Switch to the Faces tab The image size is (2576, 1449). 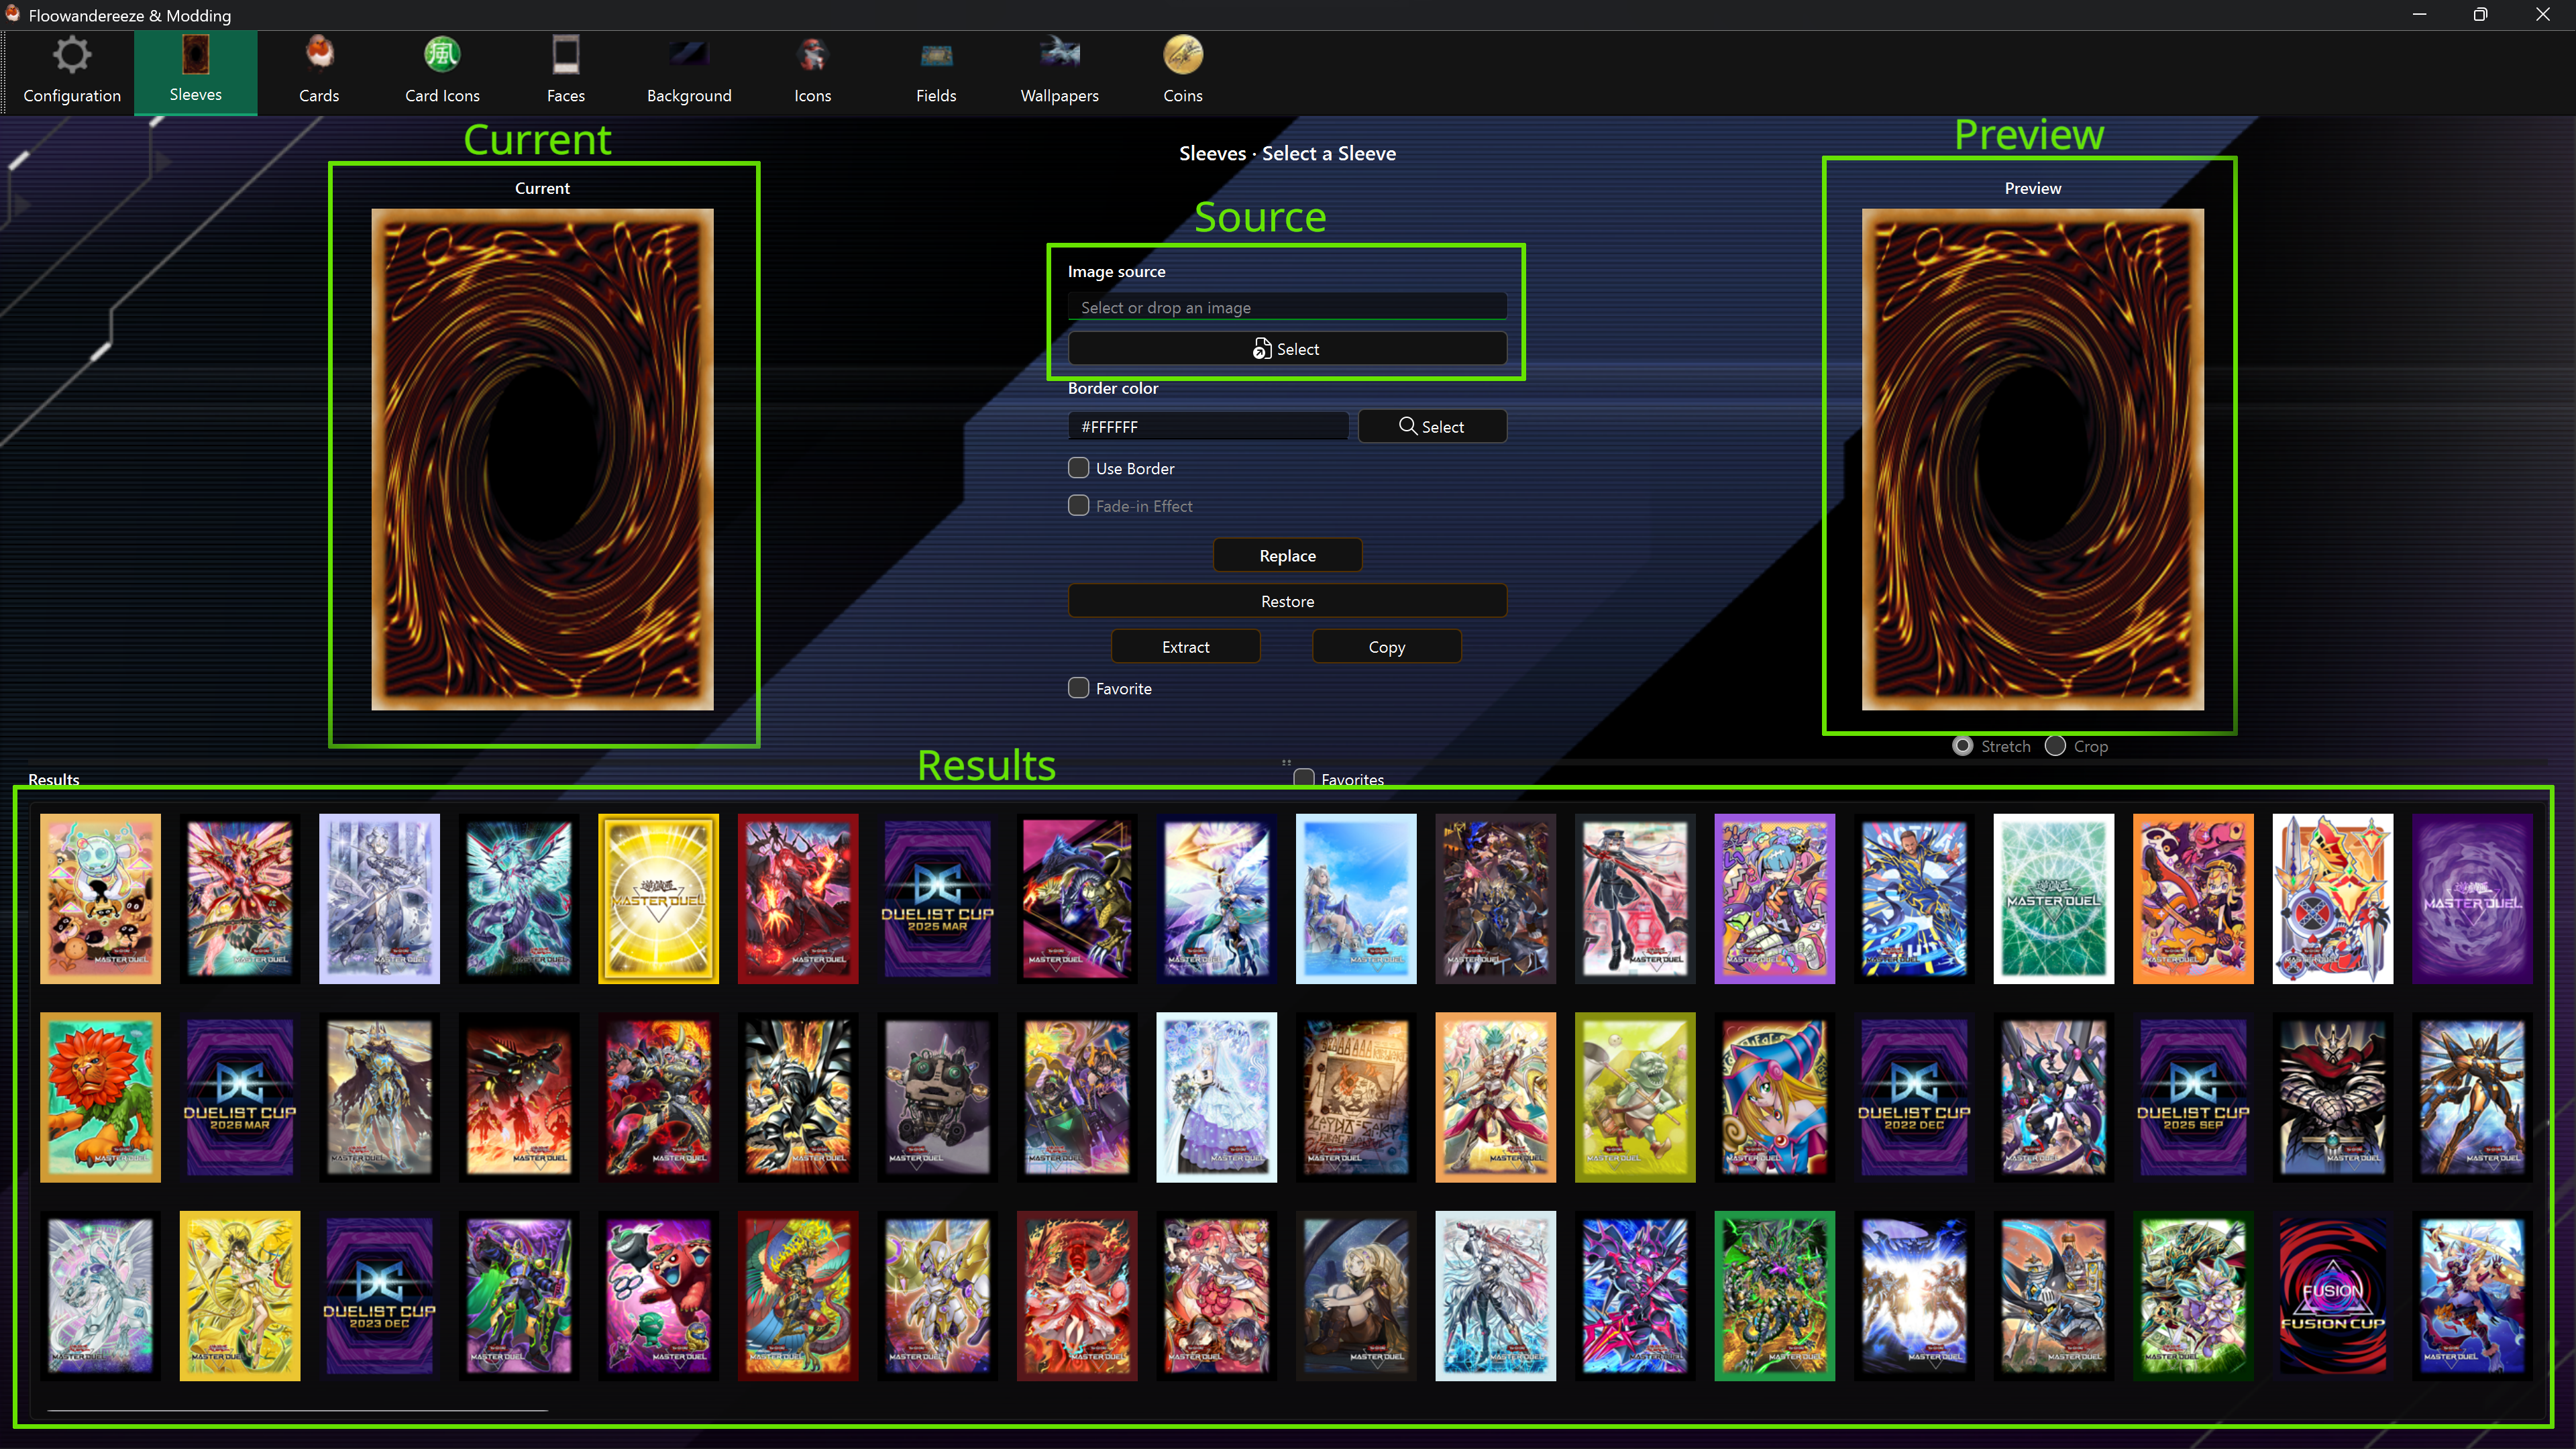(x=566, y=72)
